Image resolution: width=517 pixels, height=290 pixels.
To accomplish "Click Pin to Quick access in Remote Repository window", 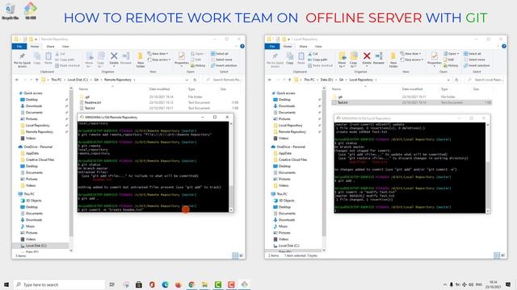I will [22, 60].
